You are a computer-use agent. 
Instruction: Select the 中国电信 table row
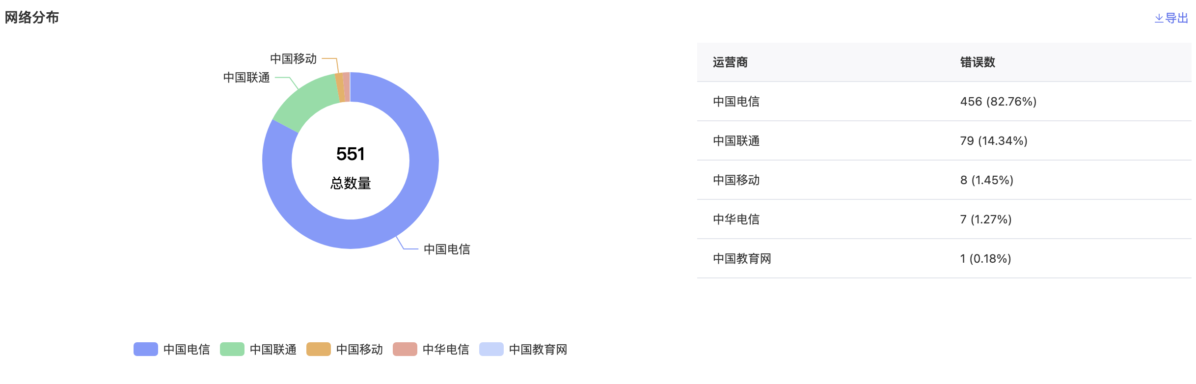944,102
